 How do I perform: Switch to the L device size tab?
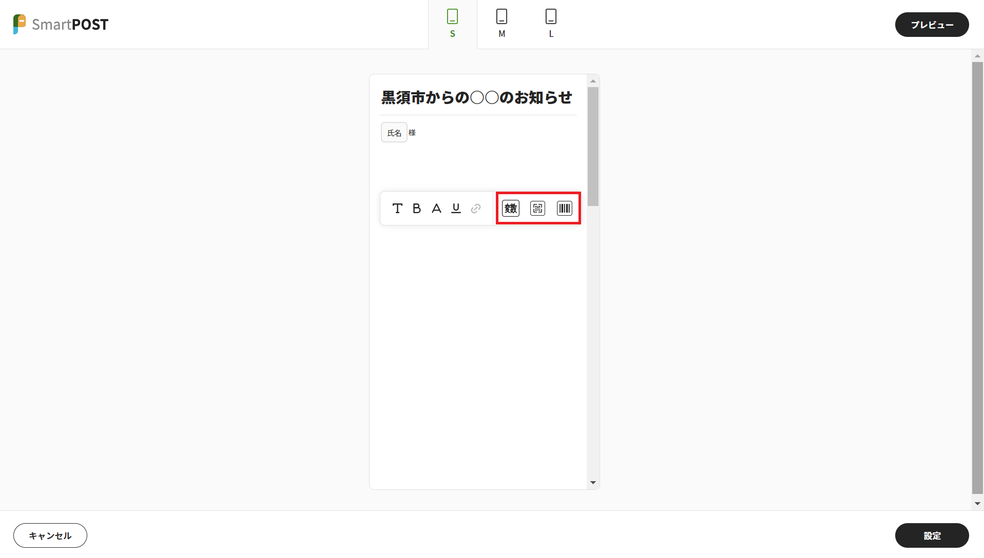pyautogui.click(x=551, y=24)
